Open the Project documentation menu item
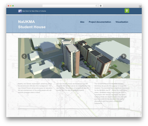The width and height of the screenshot is (148, 126). [100, 22]
